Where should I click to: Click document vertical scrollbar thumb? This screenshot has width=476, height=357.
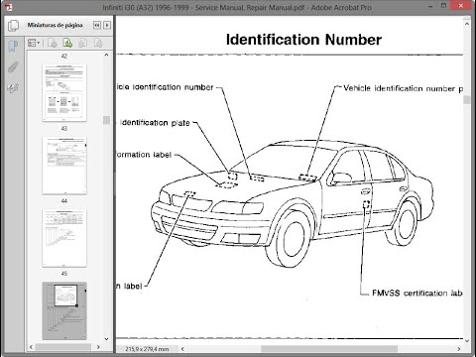click(467, 100)
